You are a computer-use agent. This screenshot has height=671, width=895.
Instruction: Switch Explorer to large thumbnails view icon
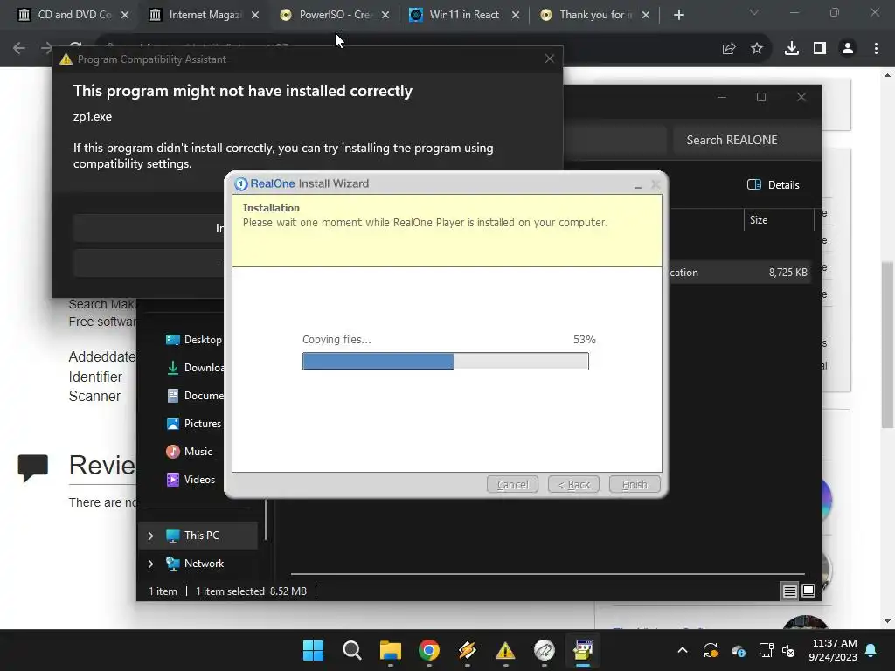click(808, 591)
